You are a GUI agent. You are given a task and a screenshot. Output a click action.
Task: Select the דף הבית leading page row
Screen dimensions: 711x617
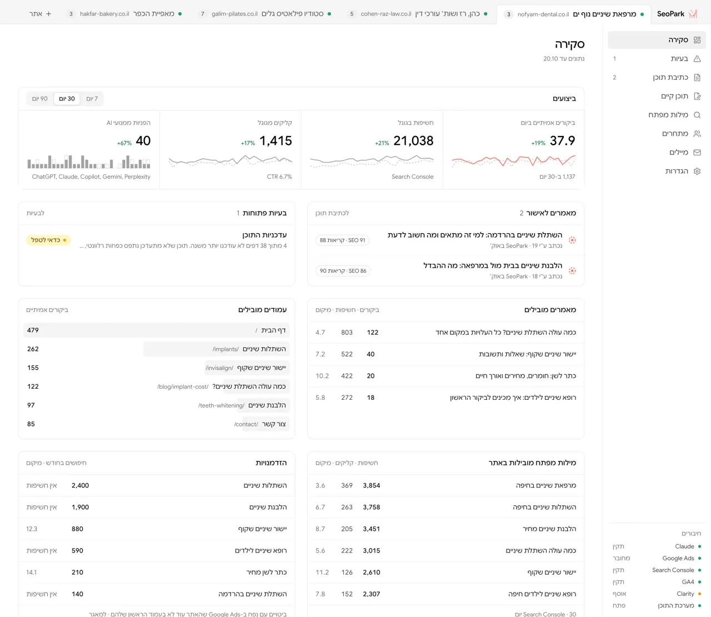[157, 330]
